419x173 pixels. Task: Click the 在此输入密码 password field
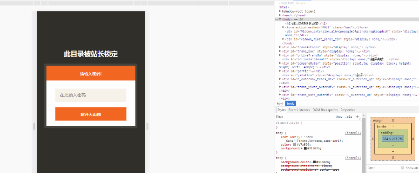pyautogui.click(x=91, y=95)
